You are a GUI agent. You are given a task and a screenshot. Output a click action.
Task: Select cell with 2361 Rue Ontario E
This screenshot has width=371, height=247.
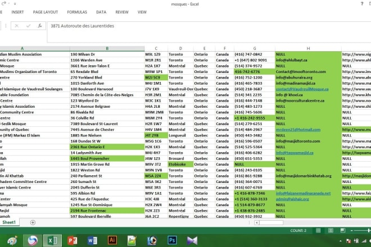[x=107, y=147]
